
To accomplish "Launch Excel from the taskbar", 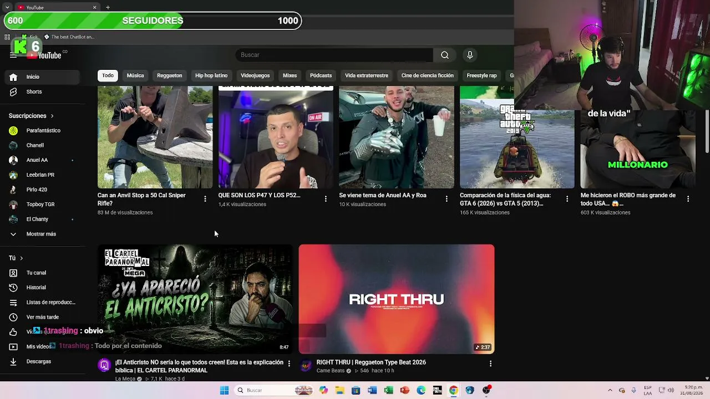I will pyautogui.click(x=388, y=390).
